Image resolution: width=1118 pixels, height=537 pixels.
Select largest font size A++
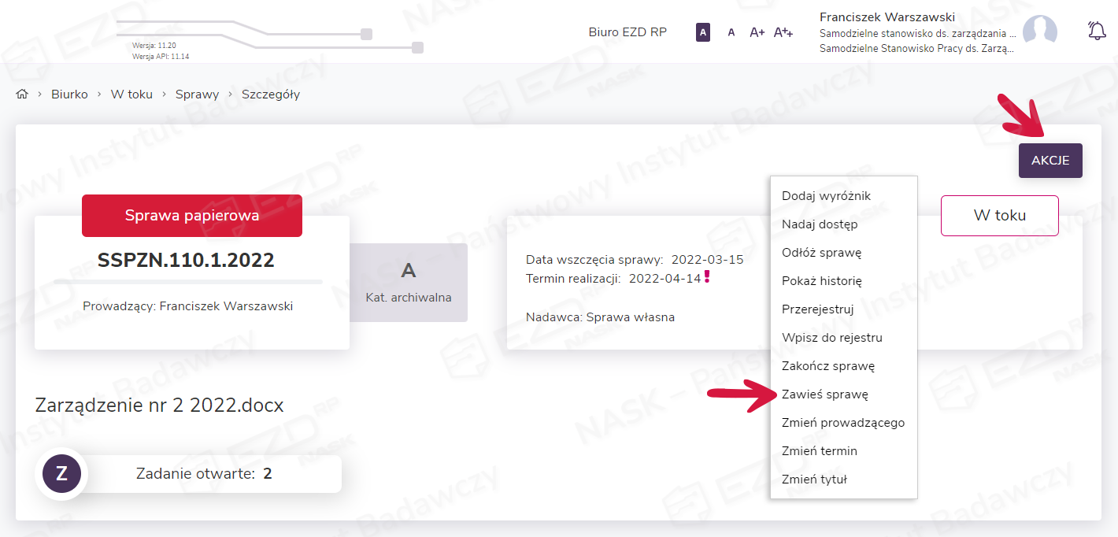tap(783, 32)
